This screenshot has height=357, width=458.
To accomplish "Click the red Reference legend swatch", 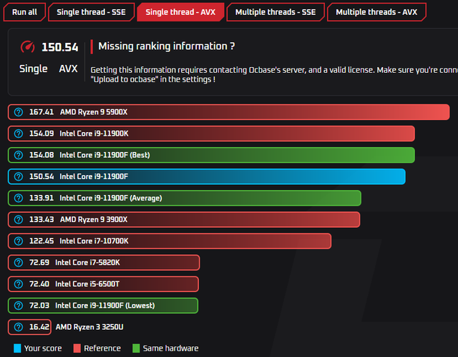I will [77, 348].
